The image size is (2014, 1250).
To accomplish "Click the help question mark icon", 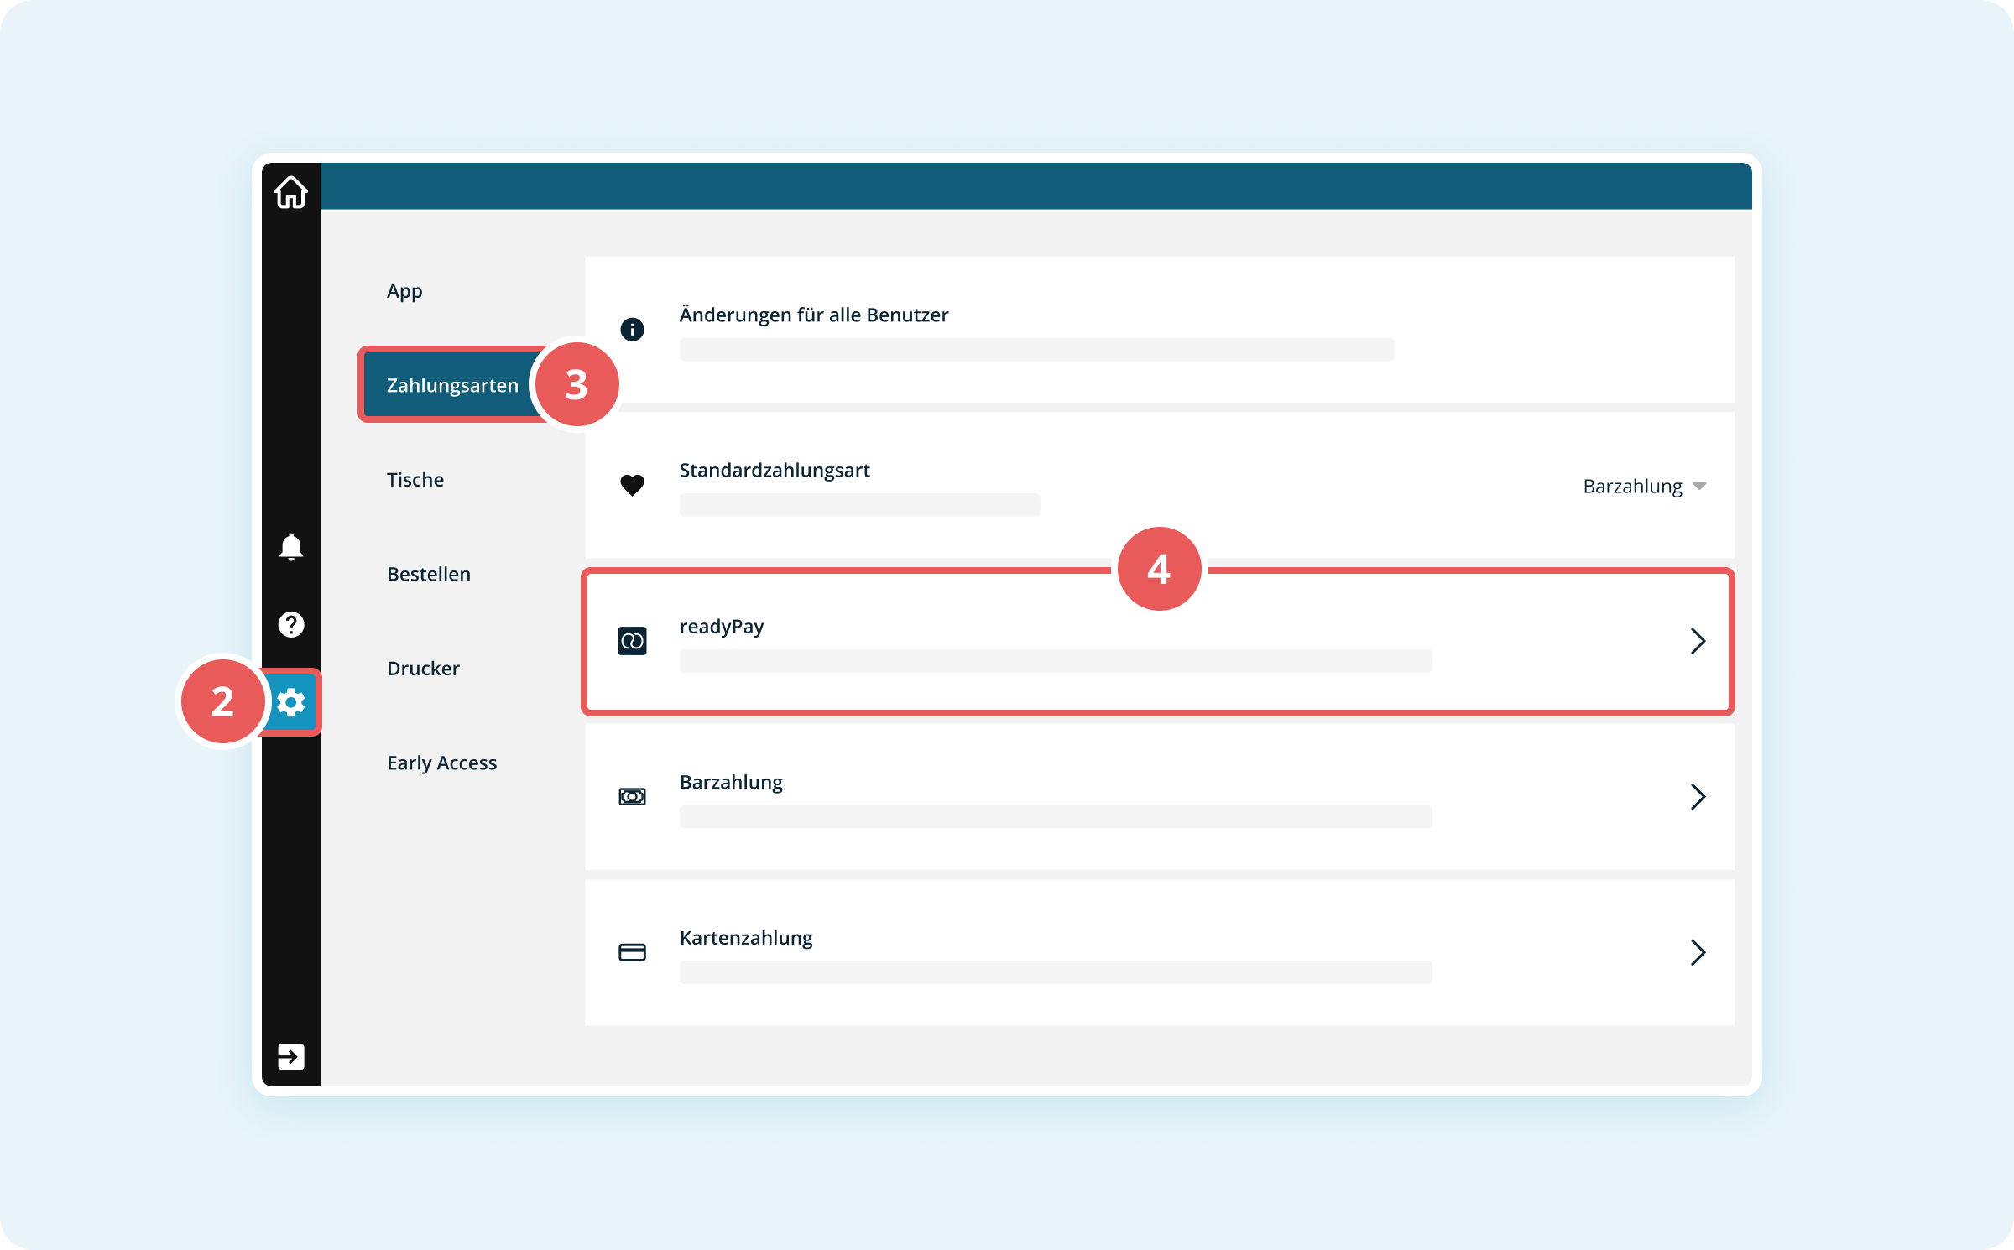I will pos(290,625).
